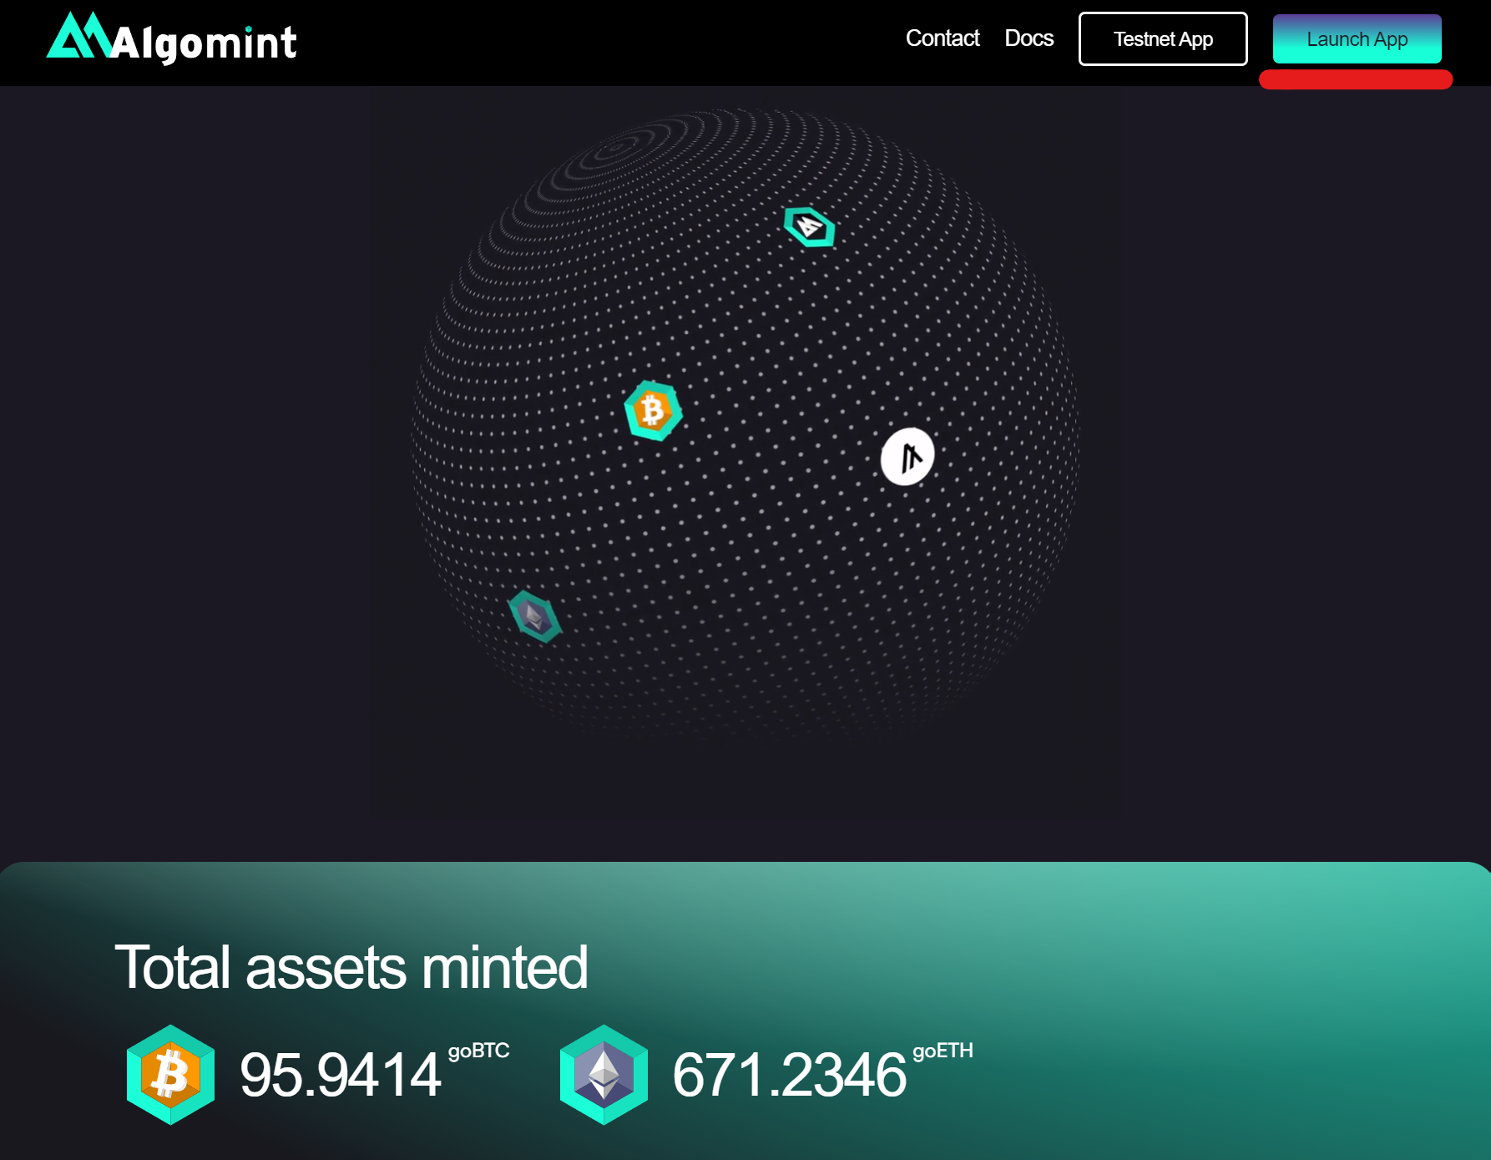Screen dimensions: 1491x1160
Task: Open the Docs link
Action: pos(1029,38)
